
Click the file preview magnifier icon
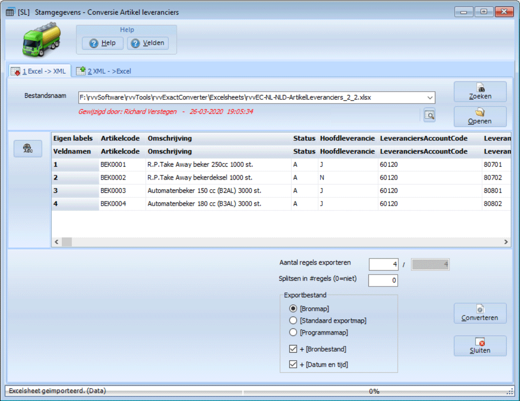click(x=429, y=115)
